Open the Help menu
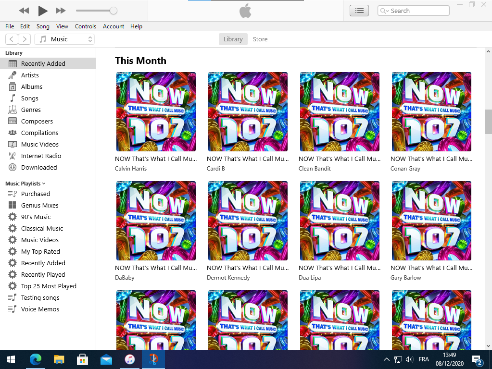The width and height of the screenshot is (492, 369). pyautogui.click(x=137, y=26)
